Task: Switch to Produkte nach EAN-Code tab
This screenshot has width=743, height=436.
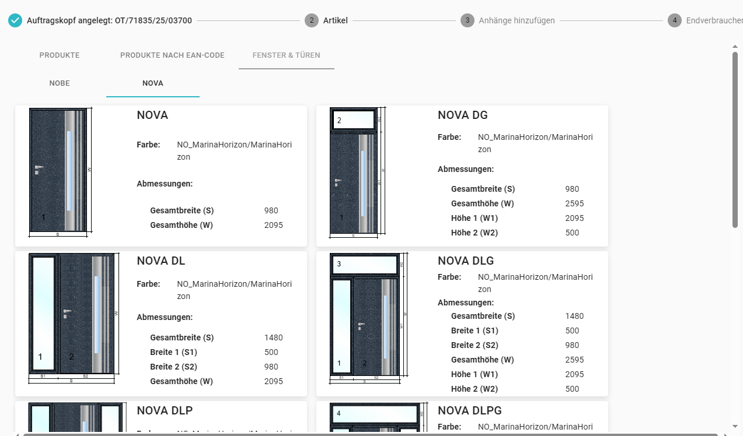Action: click(x=172, y=55)
